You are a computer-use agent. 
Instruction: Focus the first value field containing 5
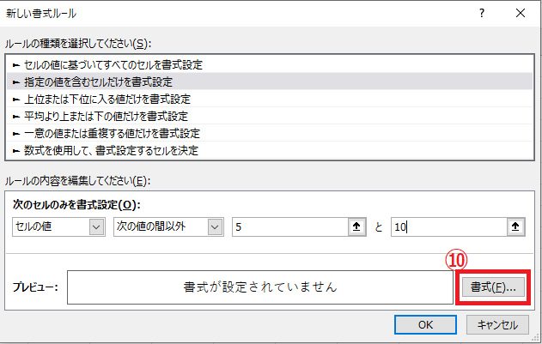[x=290, y=226]
